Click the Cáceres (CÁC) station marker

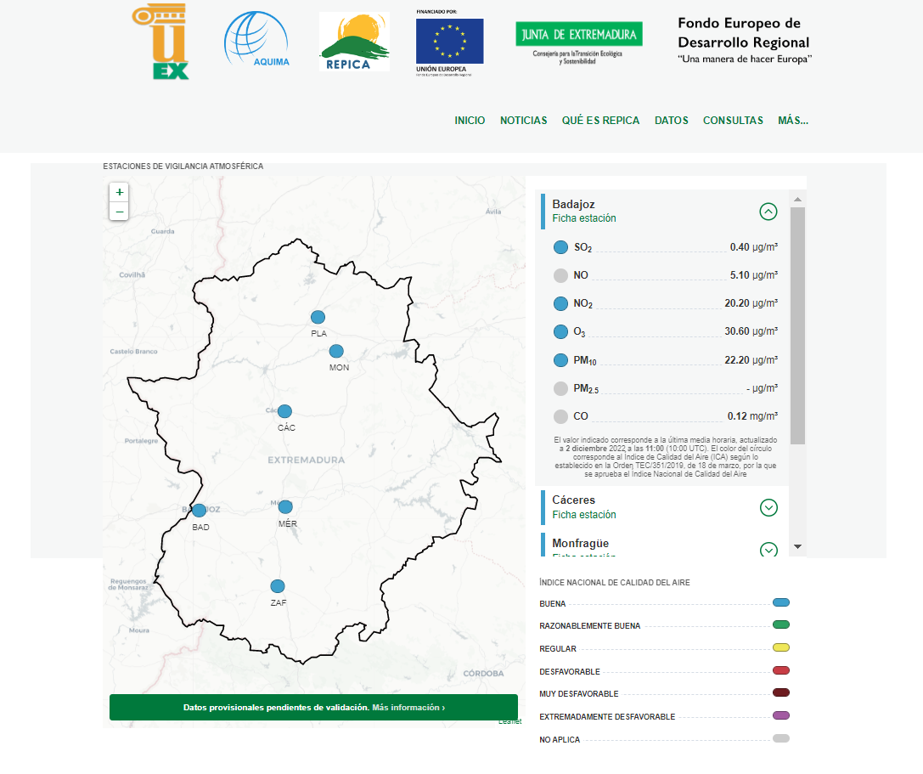tap(284, 411)
